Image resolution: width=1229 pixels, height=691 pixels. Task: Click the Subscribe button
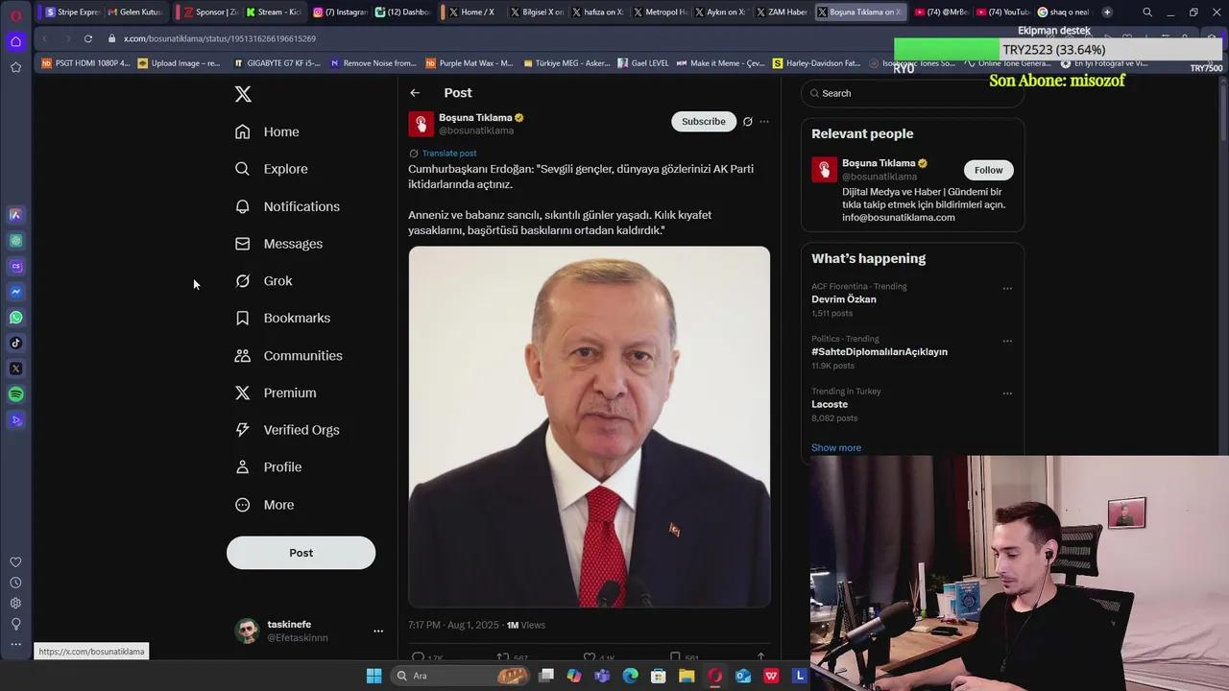pyautogui.click(x=704, y=122)
